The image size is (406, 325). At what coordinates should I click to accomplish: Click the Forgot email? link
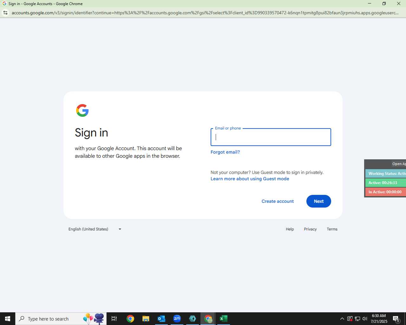click(x=225, y=152)
